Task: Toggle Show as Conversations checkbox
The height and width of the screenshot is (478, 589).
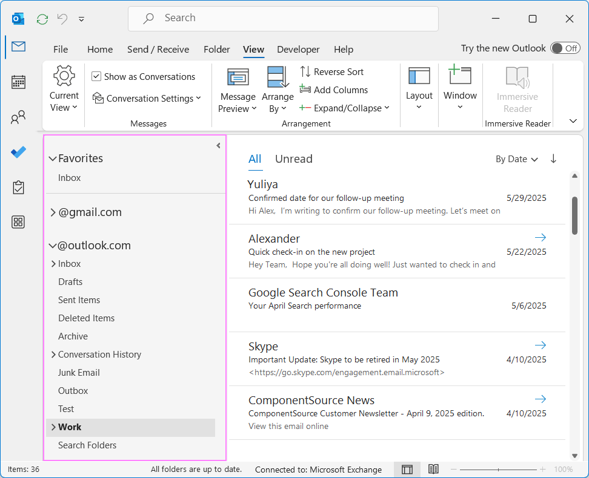Action: (96, 76)
